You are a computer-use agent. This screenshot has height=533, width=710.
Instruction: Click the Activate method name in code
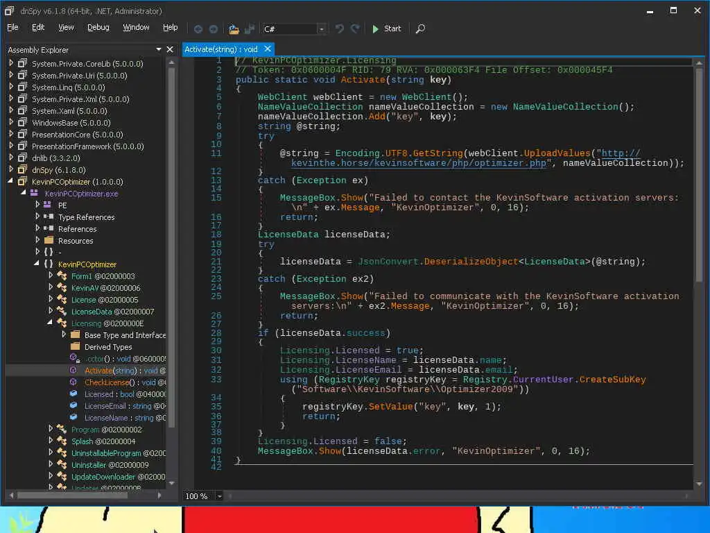tap(363, 80)
